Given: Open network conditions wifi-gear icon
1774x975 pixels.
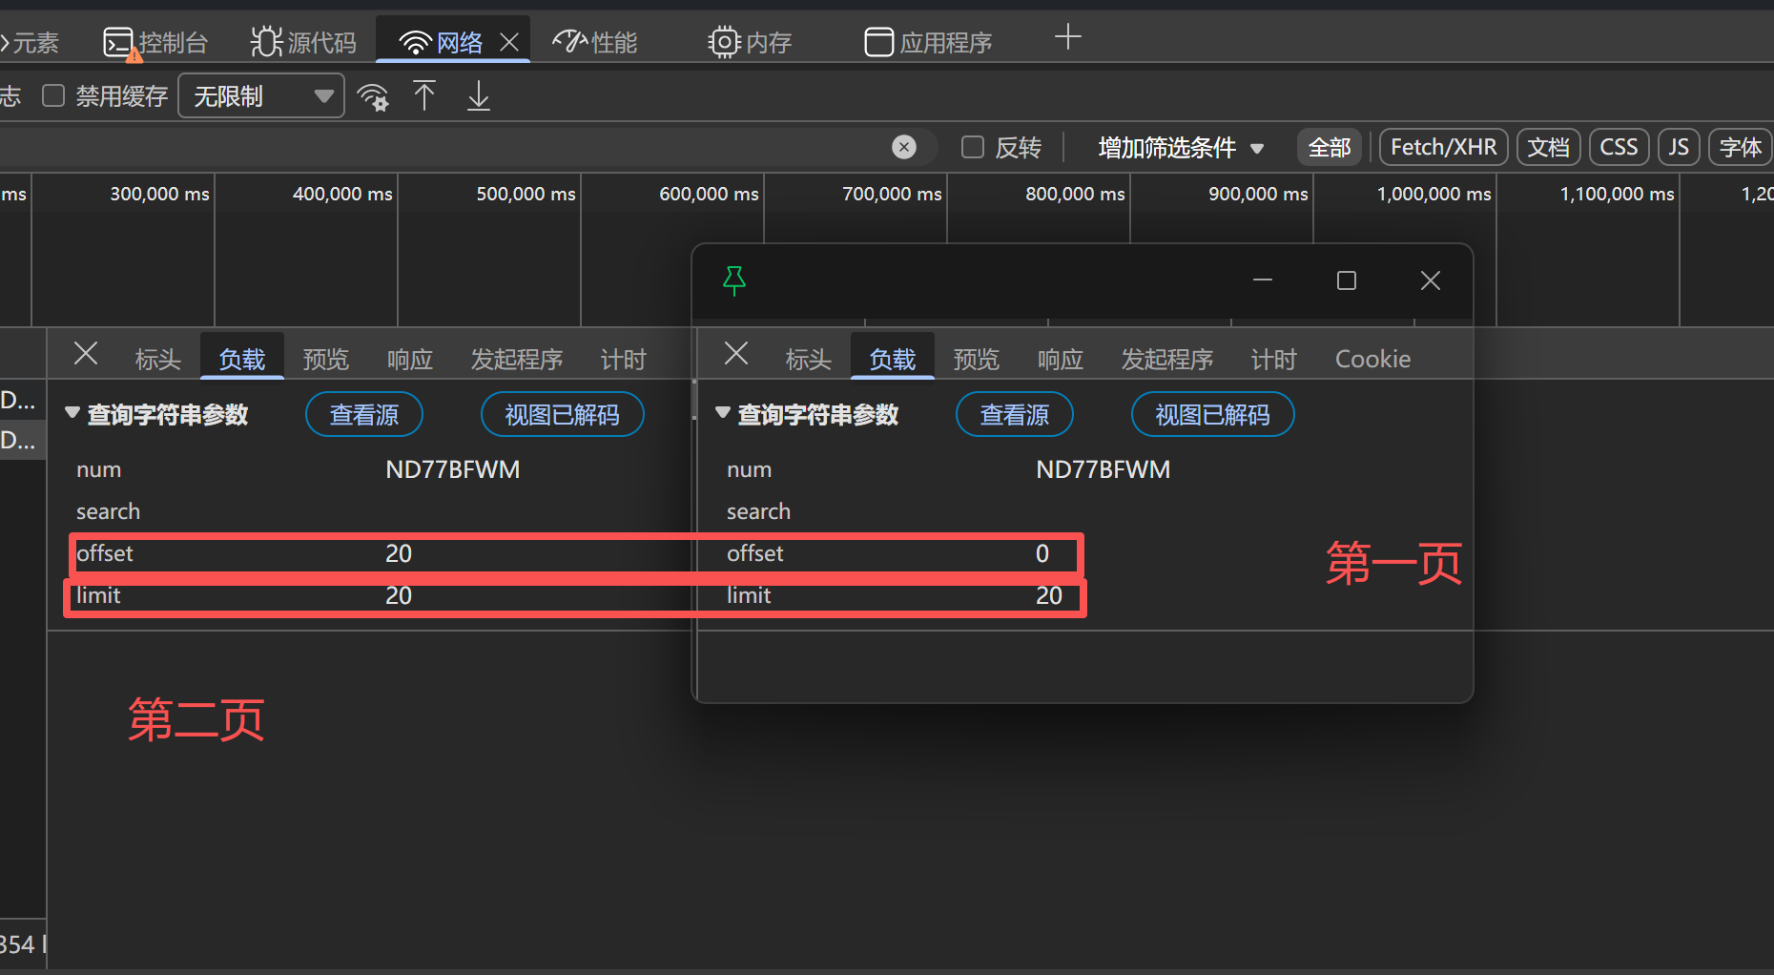Looking at the screenshot, I should point(373,96).
